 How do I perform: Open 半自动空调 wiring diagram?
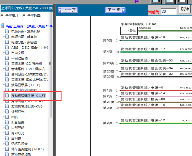click(x=19, y=58)
